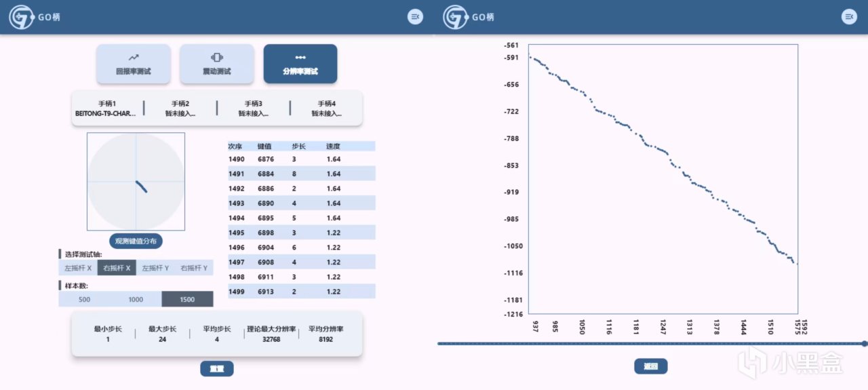Select the 右摇杆 X test axis
868x390 pixels.
[117, 269]
